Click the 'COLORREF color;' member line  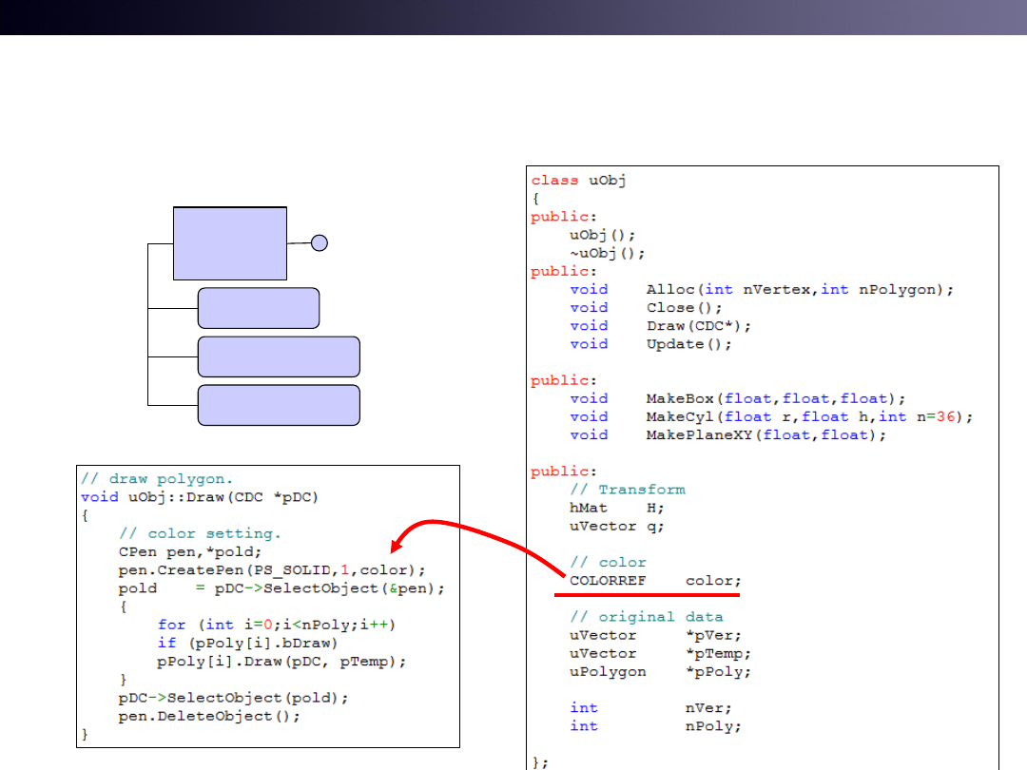click(655, 580)
